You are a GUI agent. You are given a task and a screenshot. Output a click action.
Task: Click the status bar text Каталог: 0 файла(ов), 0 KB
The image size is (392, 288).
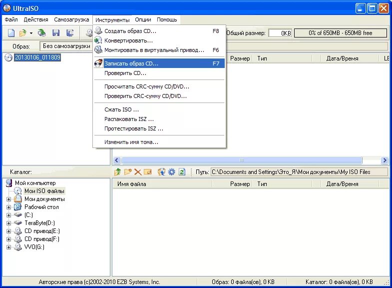339,282
